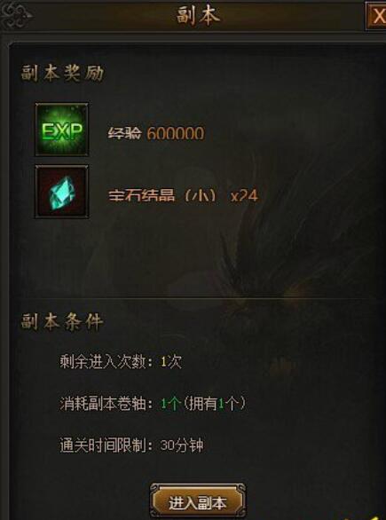Click the 进入副本 enter dungeon button
This screenshot has height=520, width=386.
click(x=198, y=503)
